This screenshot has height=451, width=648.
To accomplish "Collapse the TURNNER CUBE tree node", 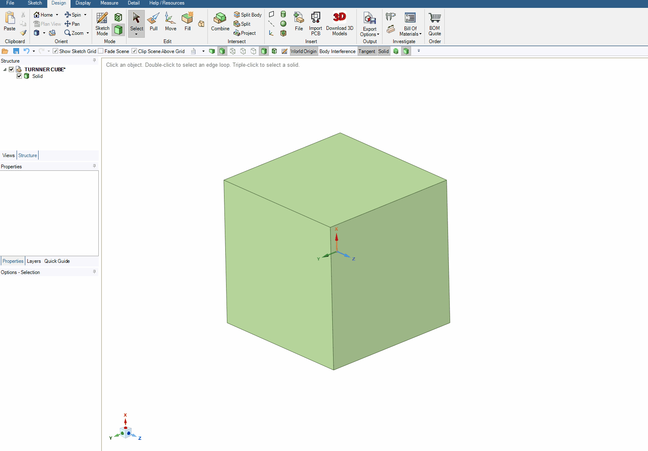I will pyautogui.click(x=5, y=69).
